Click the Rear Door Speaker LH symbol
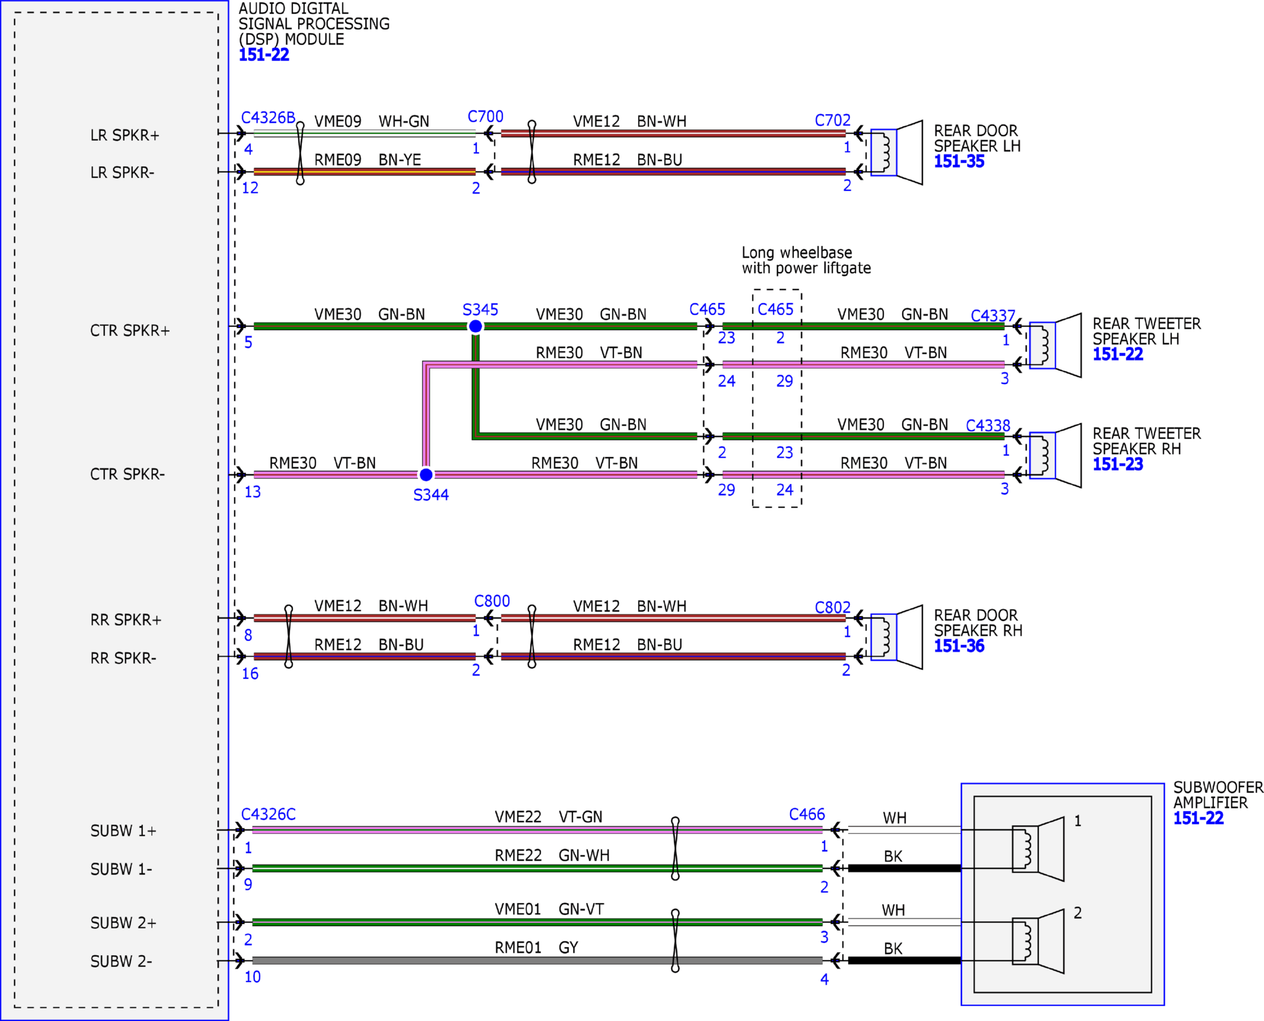 pos(896,152)
